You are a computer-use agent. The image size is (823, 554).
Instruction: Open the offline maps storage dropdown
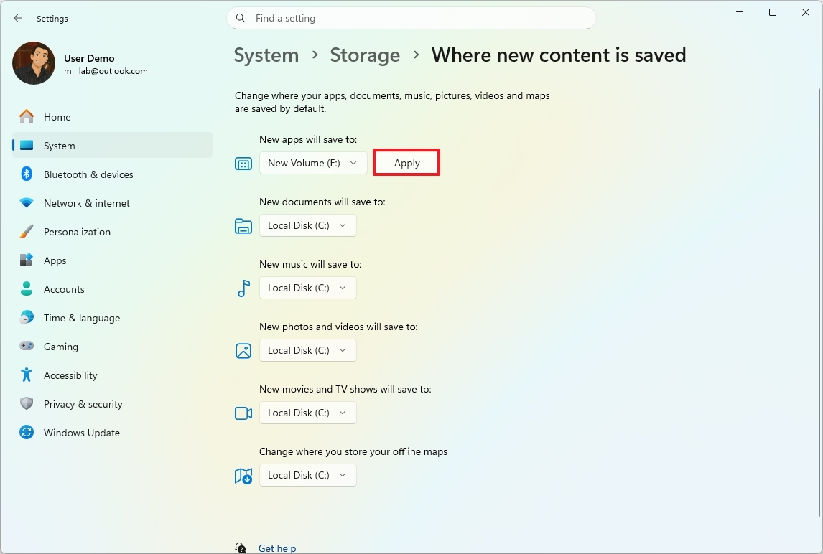[x=307, y=475]
